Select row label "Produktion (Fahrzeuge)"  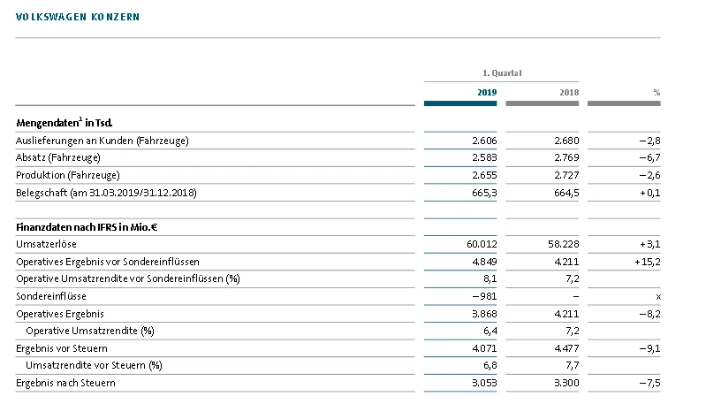pos(67,175)
